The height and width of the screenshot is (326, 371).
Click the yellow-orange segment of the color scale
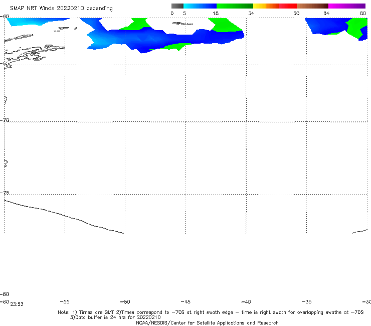coord(266,6)
